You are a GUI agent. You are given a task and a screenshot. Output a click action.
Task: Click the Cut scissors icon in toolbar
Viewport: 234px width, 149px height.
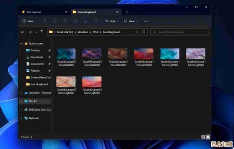click(45, 21)
